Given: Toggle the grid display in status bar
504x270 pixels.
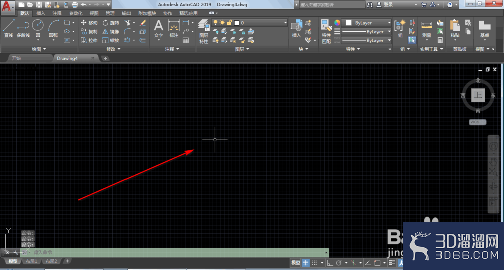Looking at the screenshot, I should coord(305,262).
